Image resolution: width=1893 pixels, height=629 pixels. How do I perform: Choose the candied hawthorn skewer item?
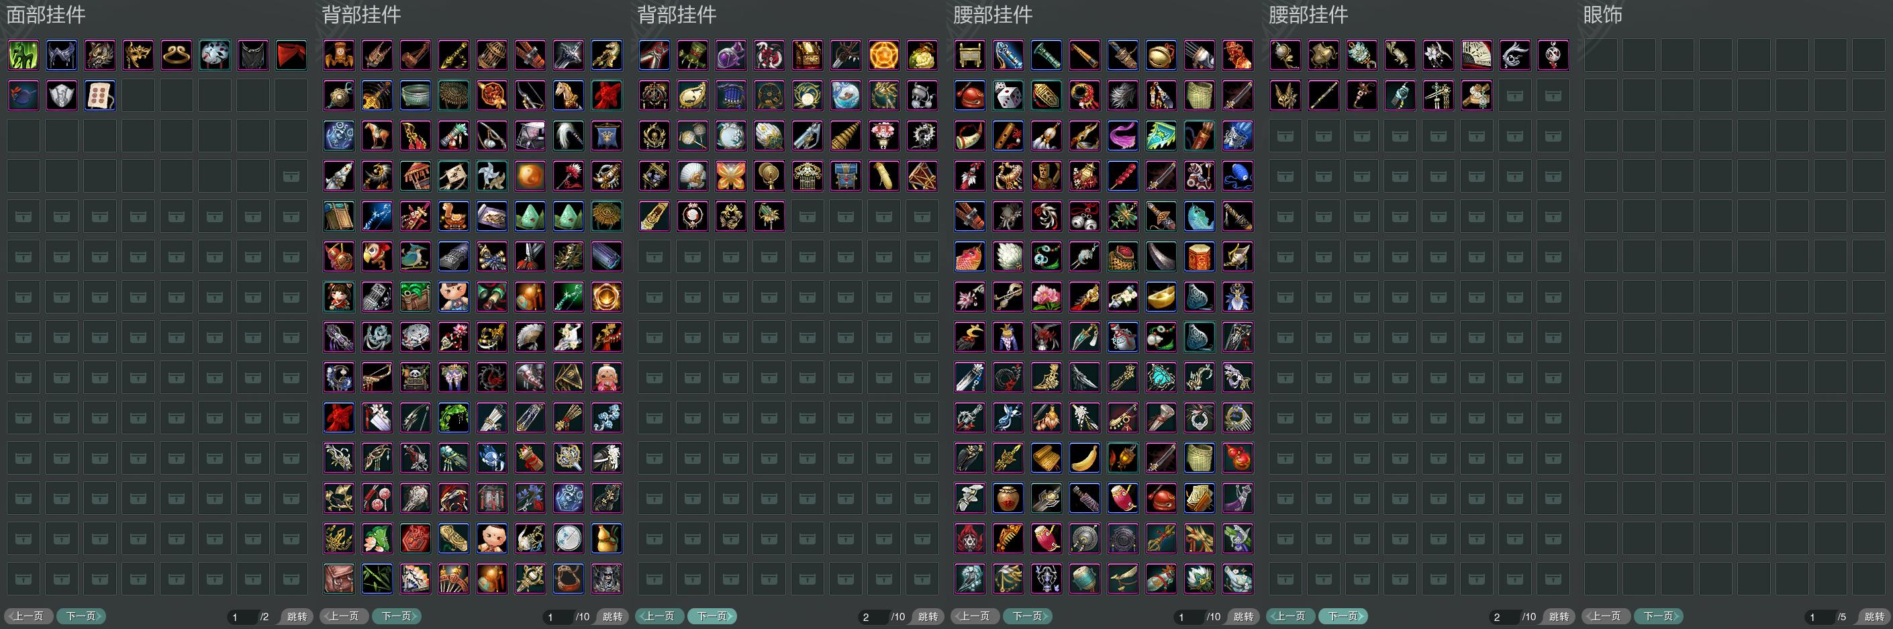(1123, 177)
